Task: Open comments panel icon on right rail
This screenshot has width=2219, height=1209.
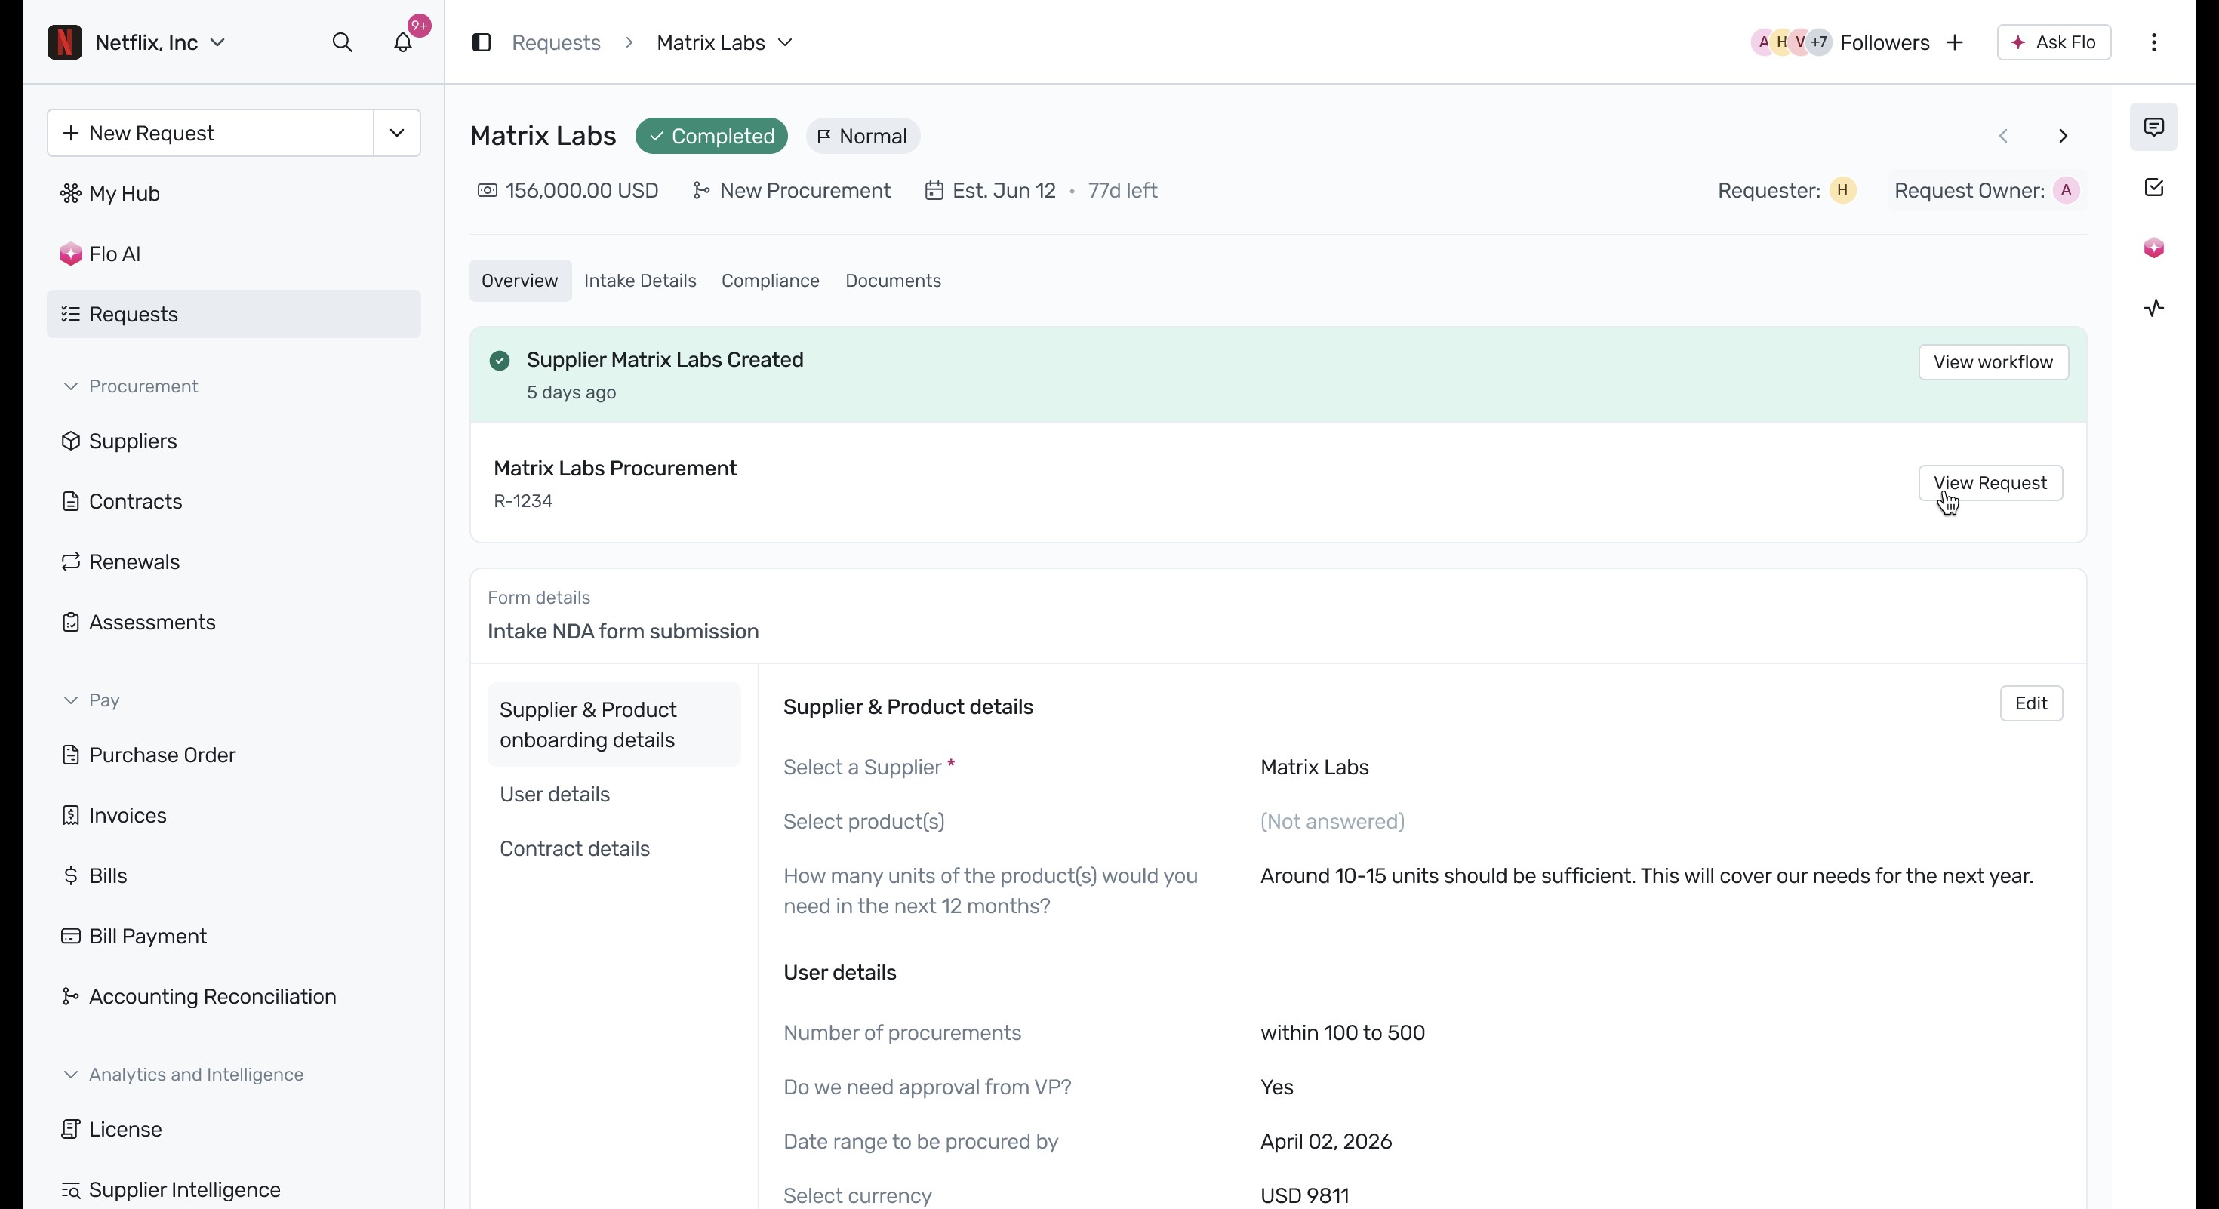Action: tap(2153, 128)
